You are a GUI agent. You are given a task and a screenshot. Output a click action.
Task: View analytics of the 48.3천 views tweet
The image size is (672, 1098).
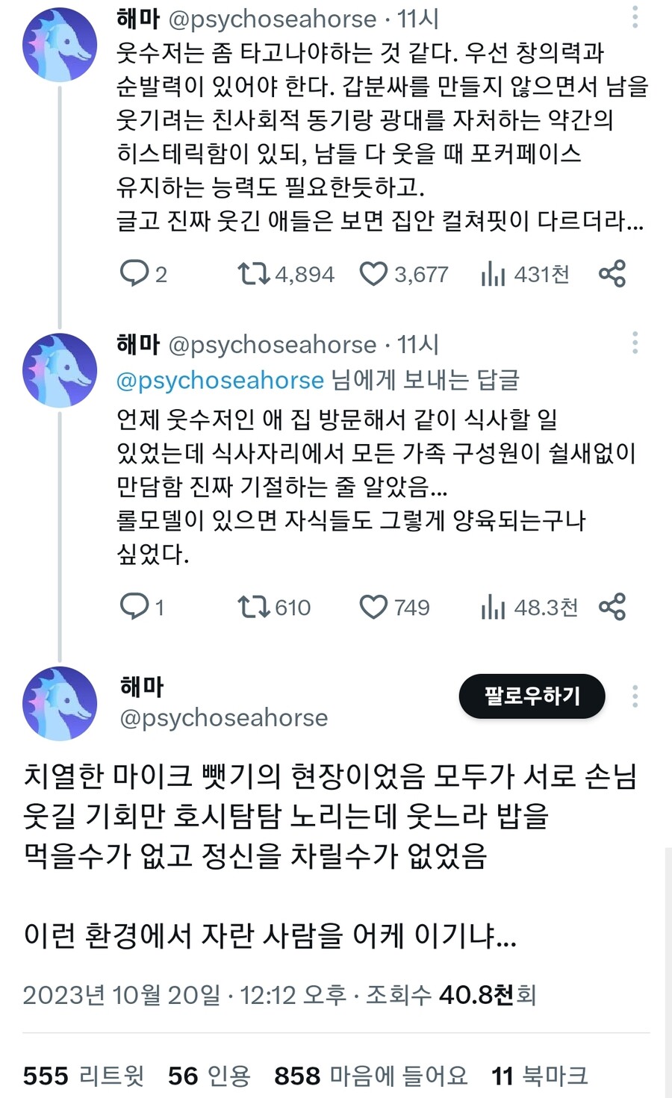493,607
